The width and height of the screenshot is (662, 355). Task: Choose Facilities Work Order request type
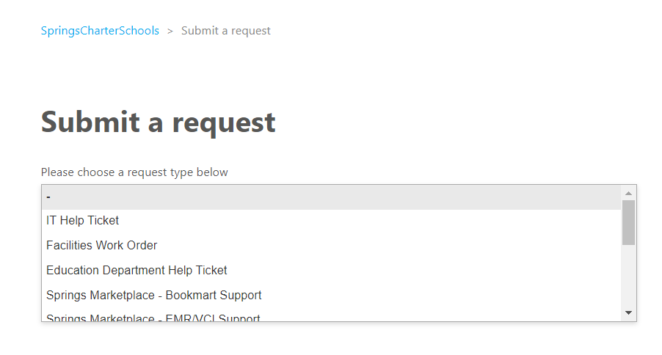click(101, 246)
